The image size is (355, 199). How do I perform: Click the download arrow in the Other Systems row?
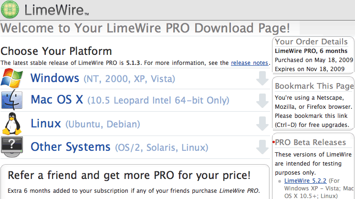(x=262, y=147)
